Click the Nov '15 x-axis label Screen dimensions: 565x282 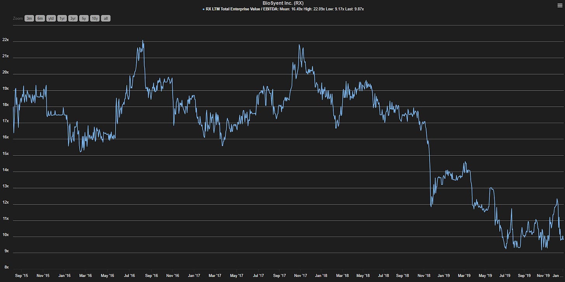[x=43, y=276]
